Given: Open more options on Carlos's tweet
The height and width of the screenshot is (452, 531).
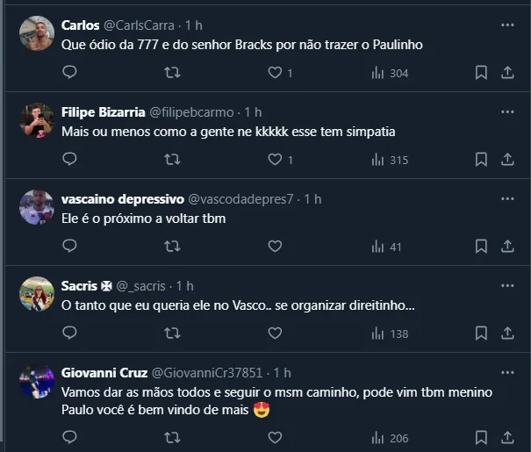Looking at the screenshot, I should [506, 25].
